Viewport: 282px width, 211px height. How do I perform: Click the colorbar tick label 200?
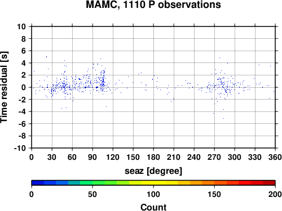pyautogui.click(x=275, y=194)
